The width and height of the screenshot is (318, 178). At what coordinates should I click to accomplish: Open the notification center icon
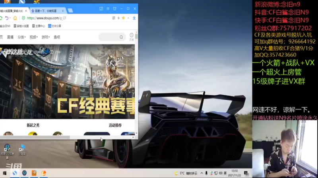[246, 173]
